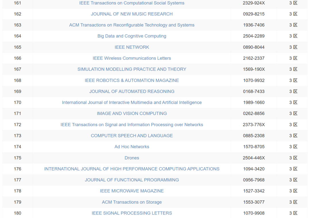Click ACM Transactions on Reconfigurable Technology and Systems

[x=132, y=25]
